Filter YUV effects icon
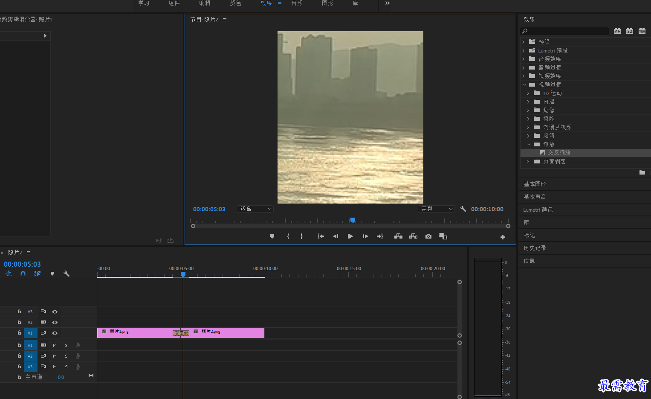The height and width of the screenshot is (399, 651). click(642, 31)
